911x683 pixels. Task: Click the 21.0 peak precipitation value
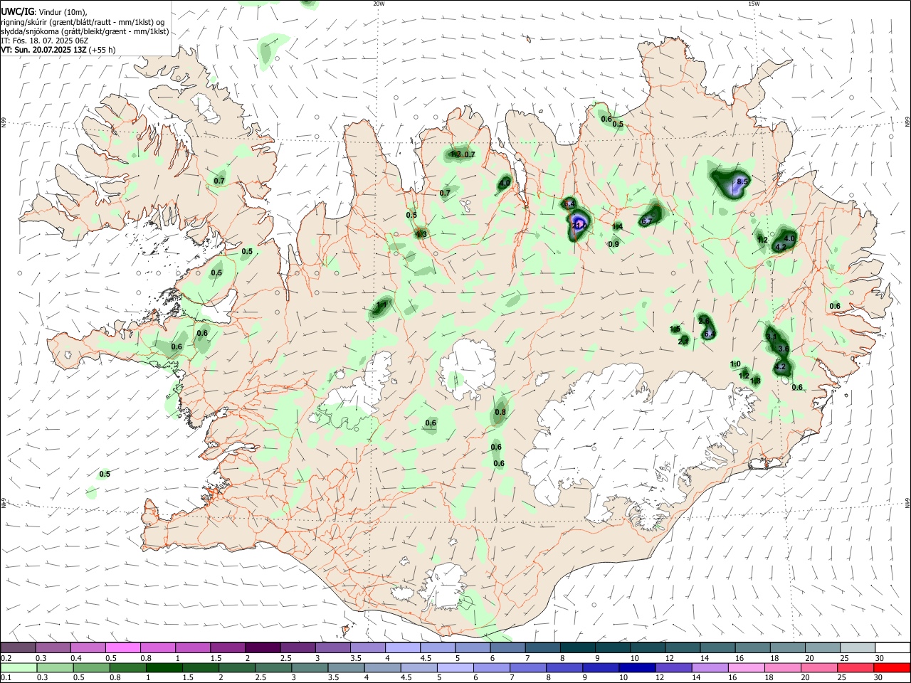[578, 226]
